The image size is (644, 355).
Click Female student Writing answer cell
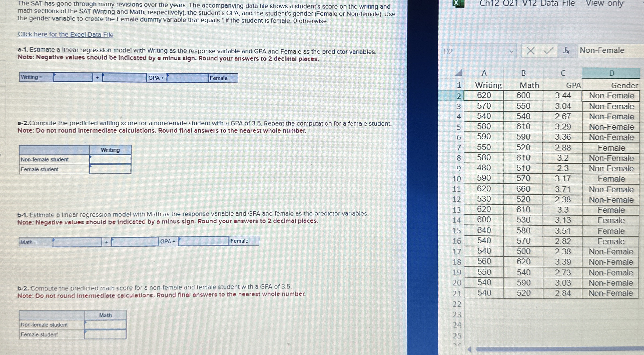click(x=110, y=169)
